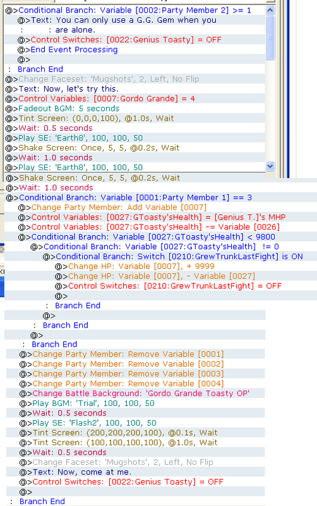
Task: Select 'Change Battle Background: Gordo Grande Toasty OP'
Action: (x=135, y=393)
